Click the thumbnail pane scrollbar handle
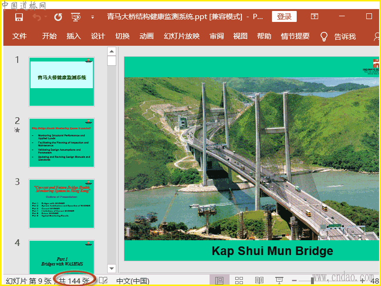The width and height of the screenshot is (381, 286). click(x=111, y=61)
